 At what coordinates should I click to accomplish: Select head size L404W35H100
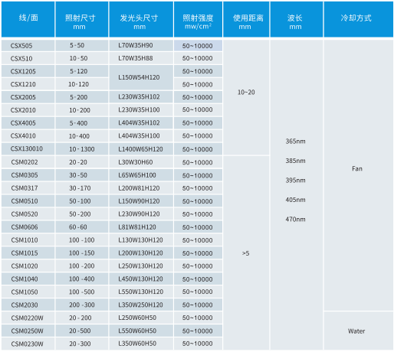click(x=141, y=136)
